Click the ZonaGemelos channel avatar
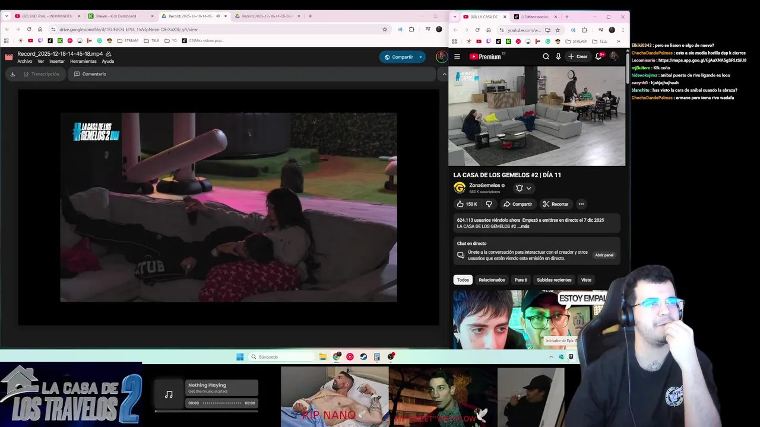The image size is (760, 427). 459,188
